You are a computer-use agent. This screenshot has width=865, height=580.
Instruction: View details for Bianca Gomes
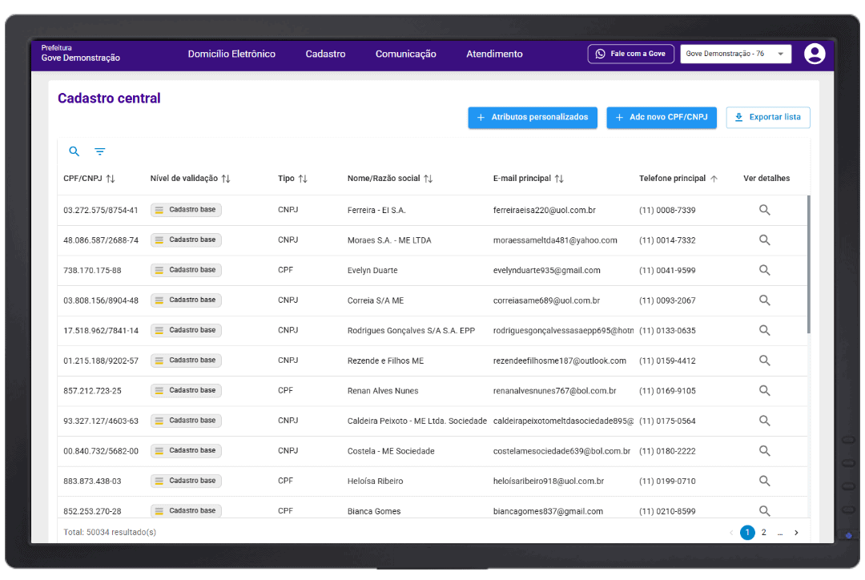point(764,510)
